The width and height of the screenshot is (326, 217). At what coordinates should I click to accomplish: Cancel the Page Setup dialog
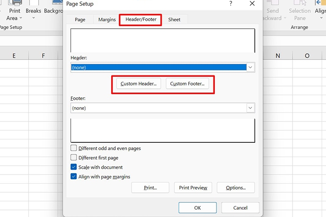tap(240, 207)
